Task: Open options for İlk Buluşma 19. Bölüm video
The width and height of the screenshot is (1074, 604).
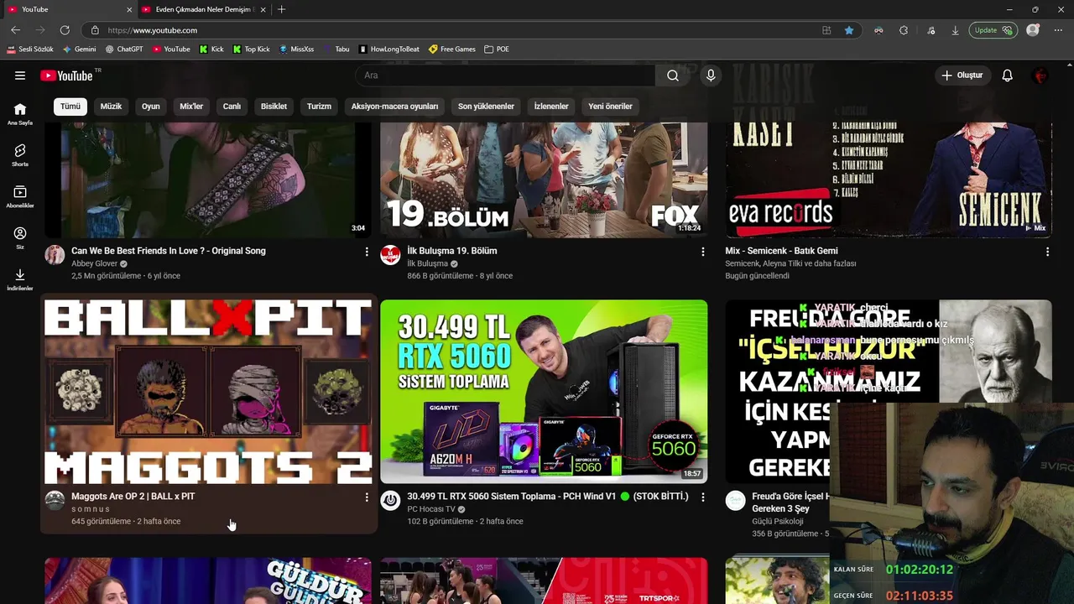Action: click(703, 252)
